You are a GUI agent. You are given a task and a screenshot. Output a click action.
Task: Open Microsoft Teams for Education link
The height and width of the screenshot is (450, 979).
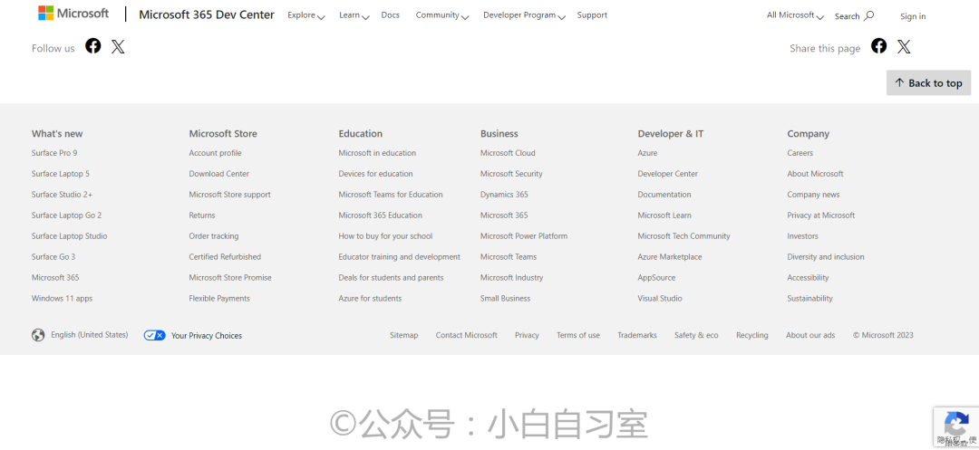pyautogui.click(x=390, y=195)
